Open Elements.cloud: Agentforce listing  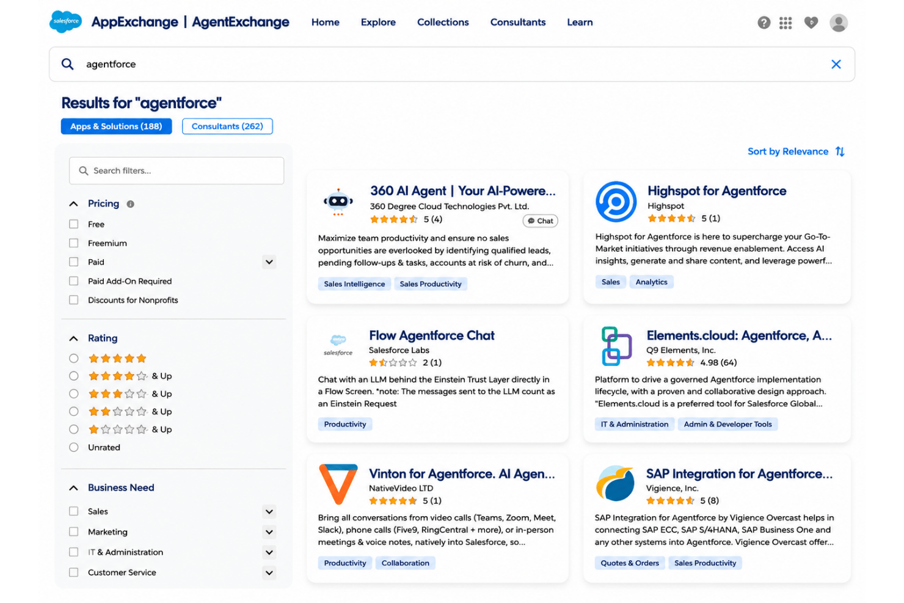click(x=739, y=335)
